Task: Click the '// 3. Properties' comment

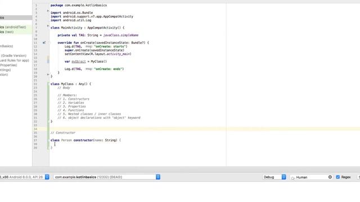Action: tap(71, 107)
